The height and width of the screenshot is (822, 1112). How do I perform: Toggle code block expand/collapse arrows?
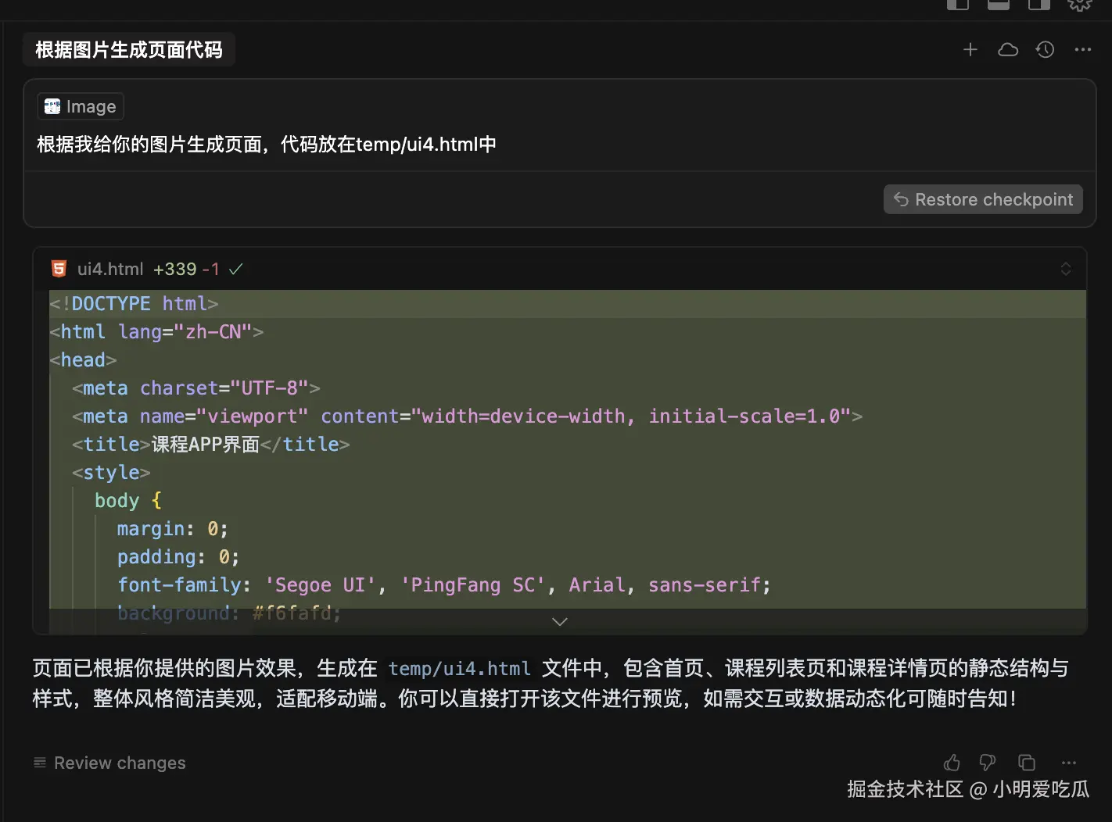(1066, 269)
